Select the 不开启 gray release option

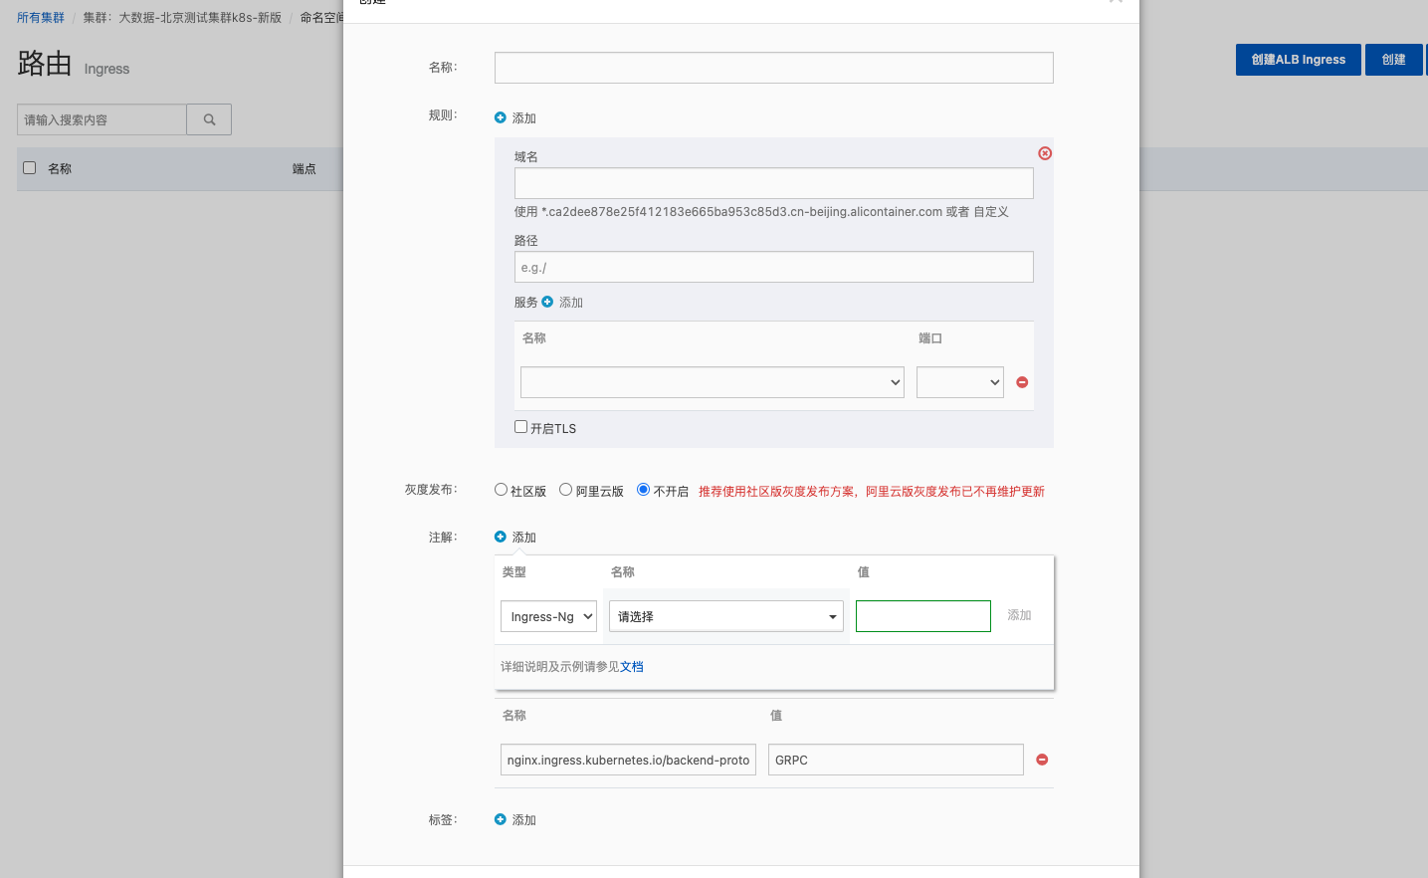[x=643, y=490]
